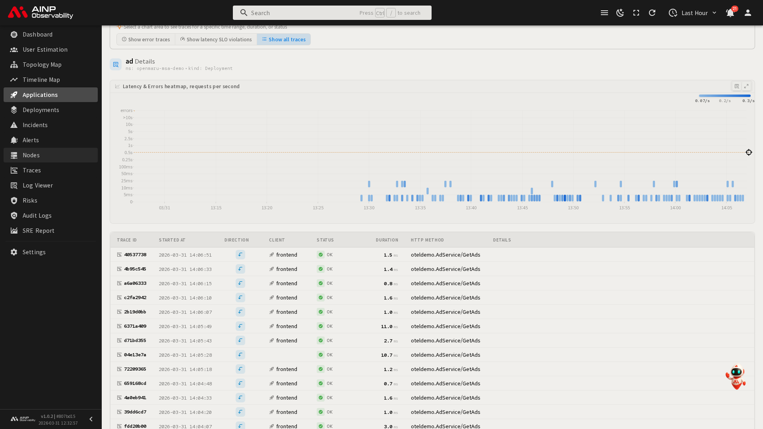
Task: Collapse the sidebar with the chevron arrow
Action: [x=91, y=419]
